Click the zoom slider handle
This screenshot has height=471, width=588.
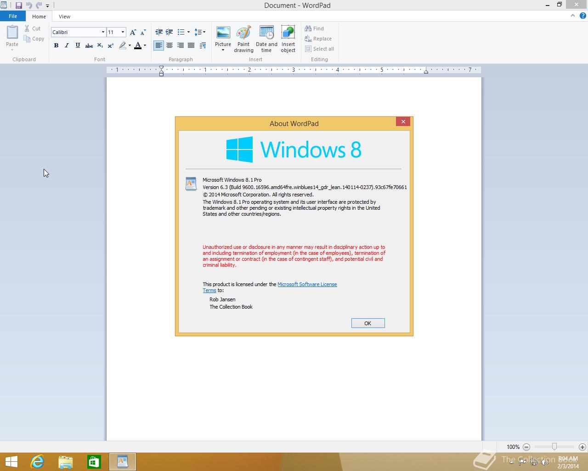(554, 447)
